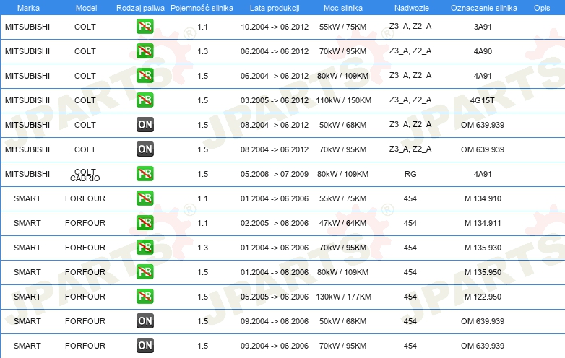The width and height of the screenshot is (565, 358).
Task: Select engine code 4A90 cell
Action: [483, 51]
